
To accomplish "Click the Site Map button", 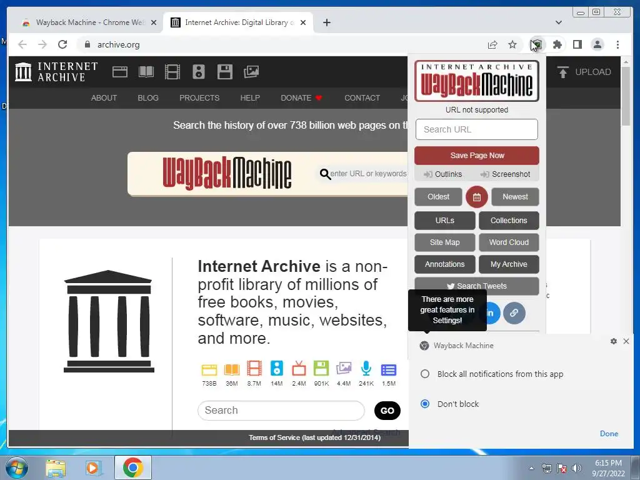I will click(x=445, y=242).
